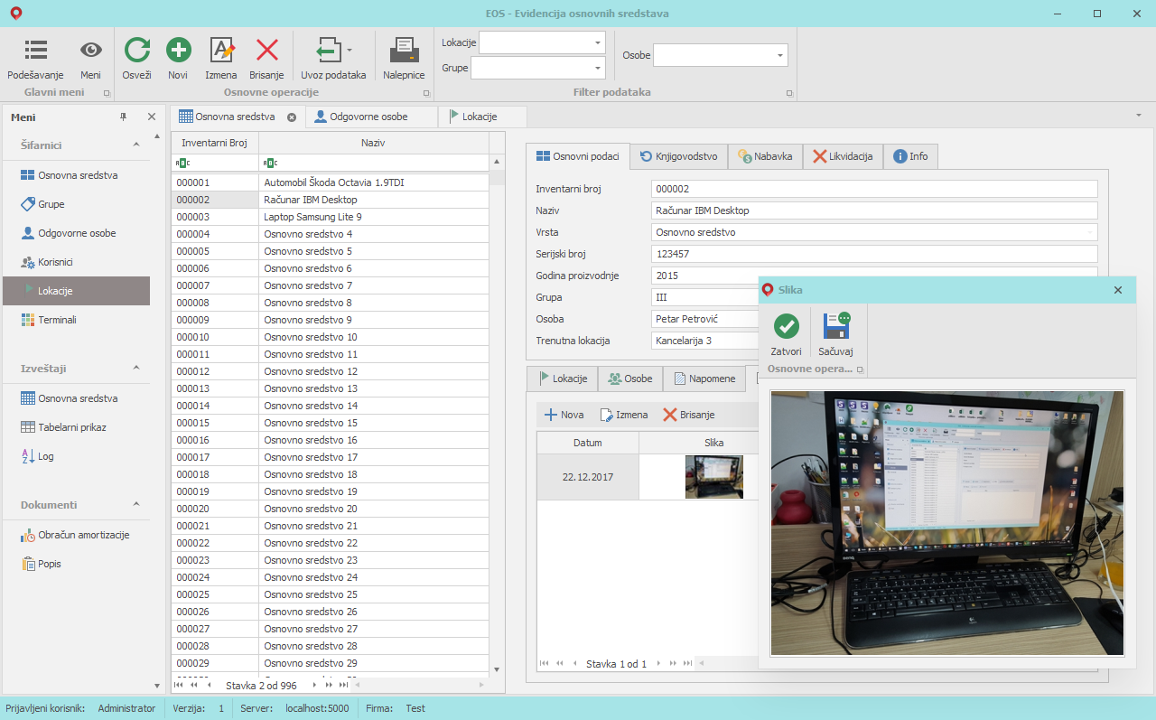This screenshot has width=1156, height=720.
Task: Close the Meni side panel
Action: pyautogui.click(x=152, y=117)
